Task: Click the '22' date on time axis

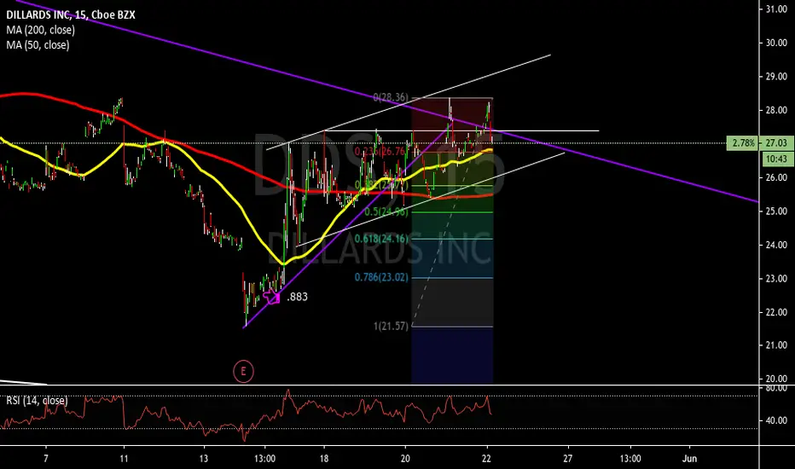Action: [487, 459]
